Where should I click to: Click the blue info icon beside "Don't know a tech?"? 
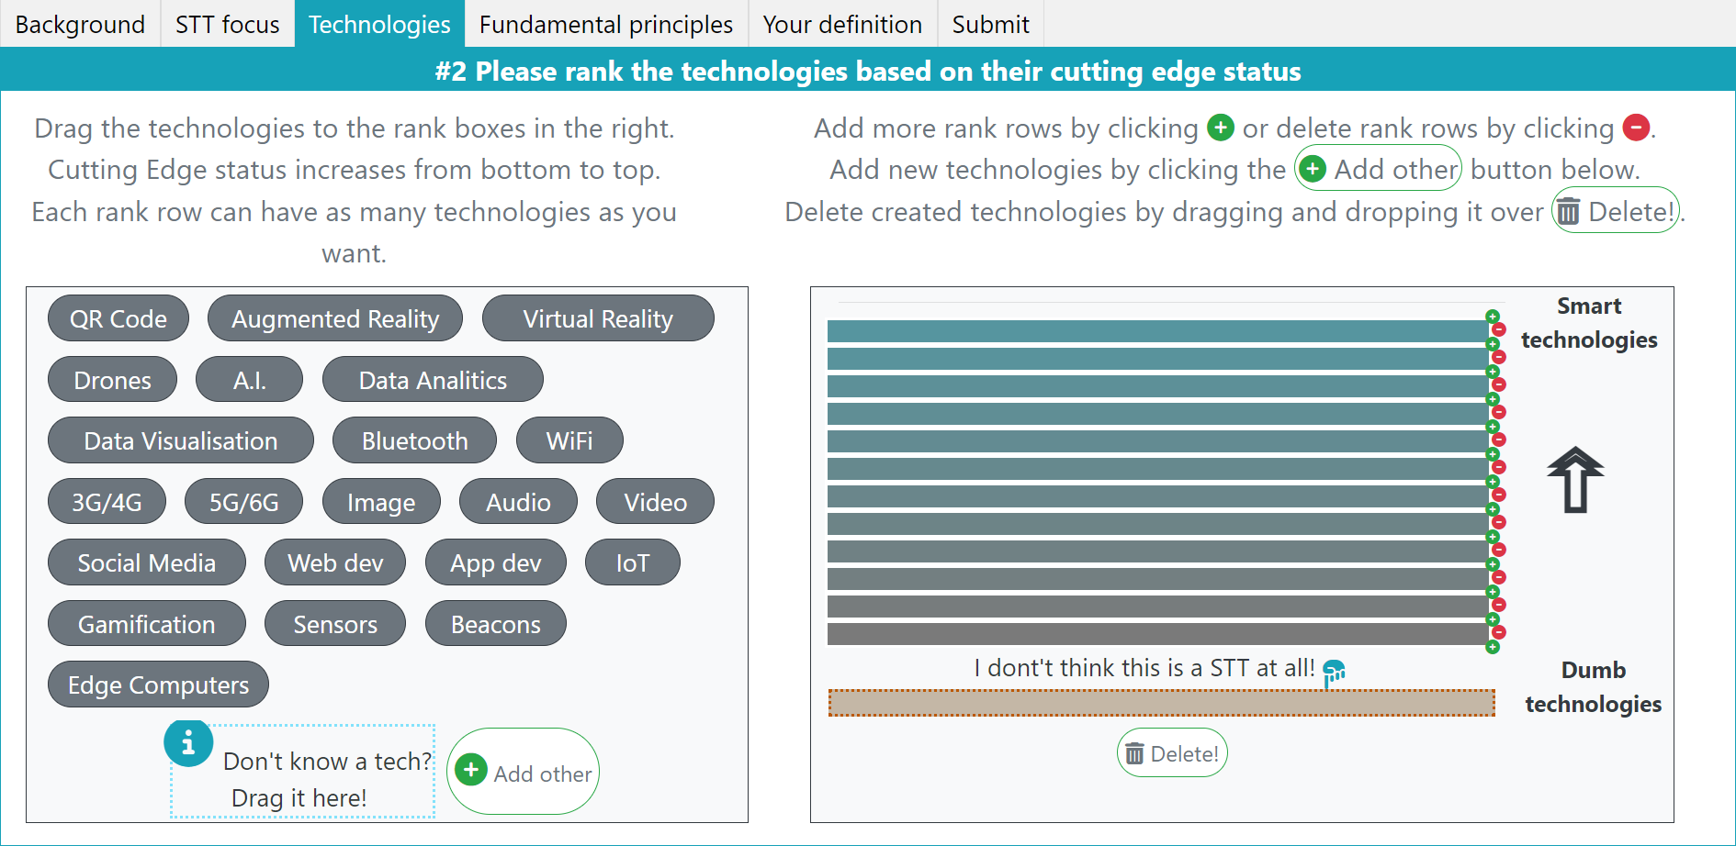[x=188, y=742]
